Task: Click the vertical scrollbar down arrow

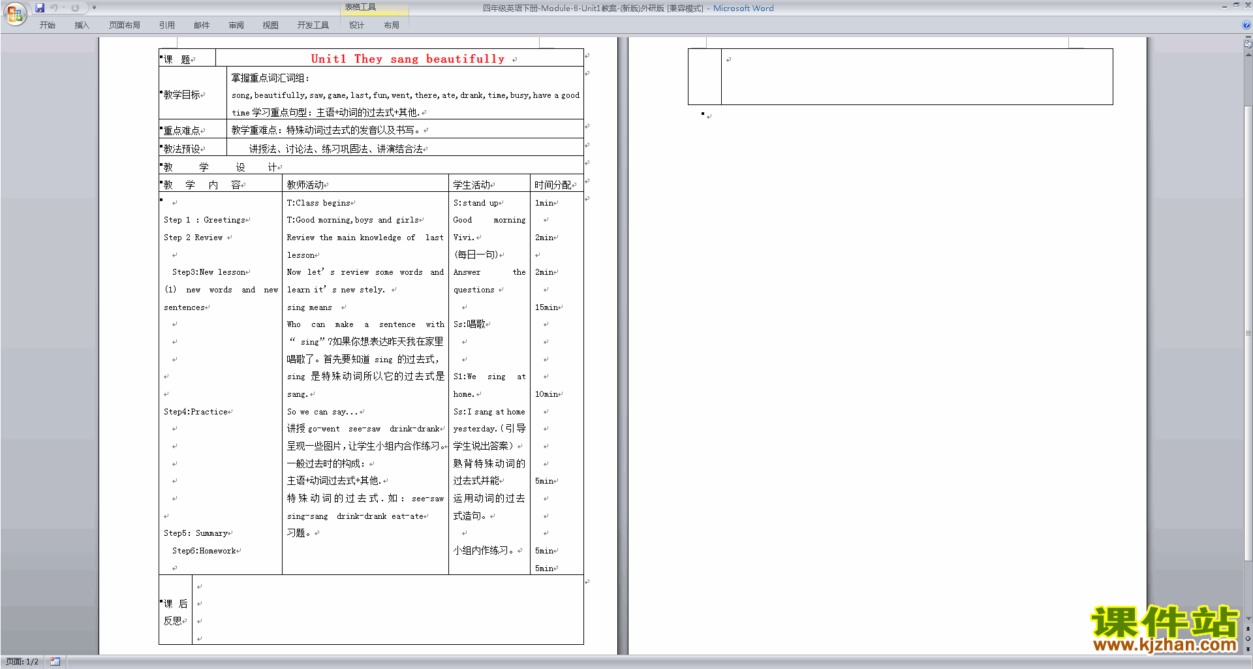Action: (1248, 618)
